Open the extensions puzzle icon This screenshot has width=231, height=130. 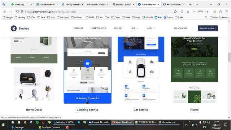click(x=221, y=12)
